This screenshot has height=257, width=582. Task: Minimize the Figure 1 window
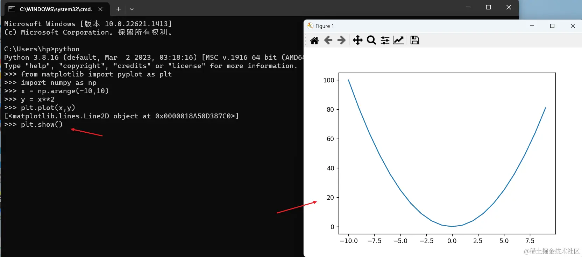point(532,26)
